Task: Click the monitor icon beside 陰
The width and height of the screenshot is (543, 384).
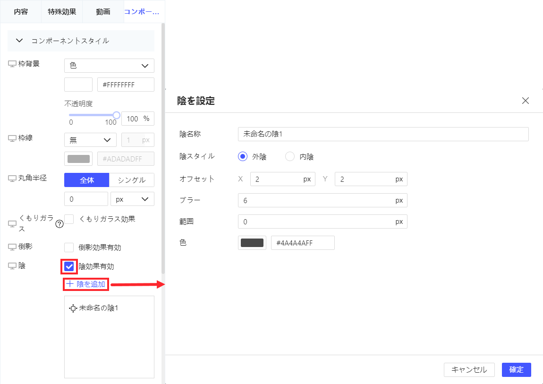Action: [x=12, y=266]
